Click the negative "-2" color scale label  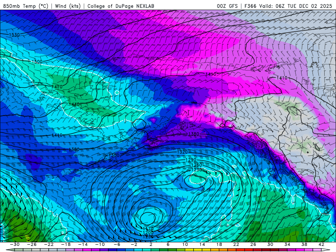(x=134, y=244)
